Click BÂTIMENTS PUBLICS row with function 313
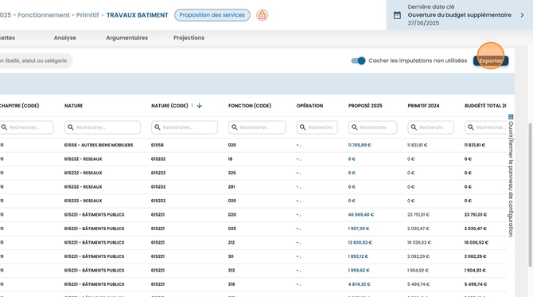 pyautogui.click(x=253, y=271)
